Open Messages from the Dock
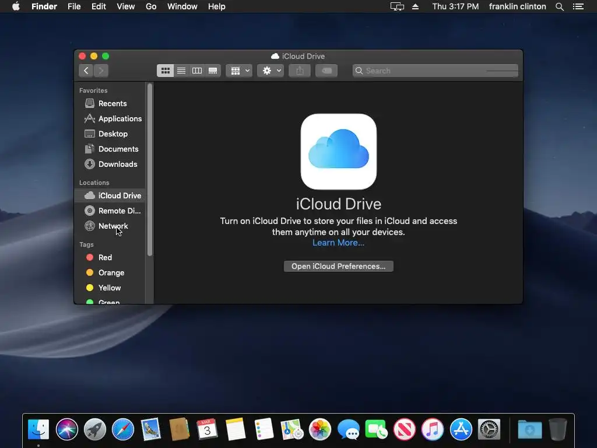This screenshot has height=448, width=597. [x=349, y=429]
